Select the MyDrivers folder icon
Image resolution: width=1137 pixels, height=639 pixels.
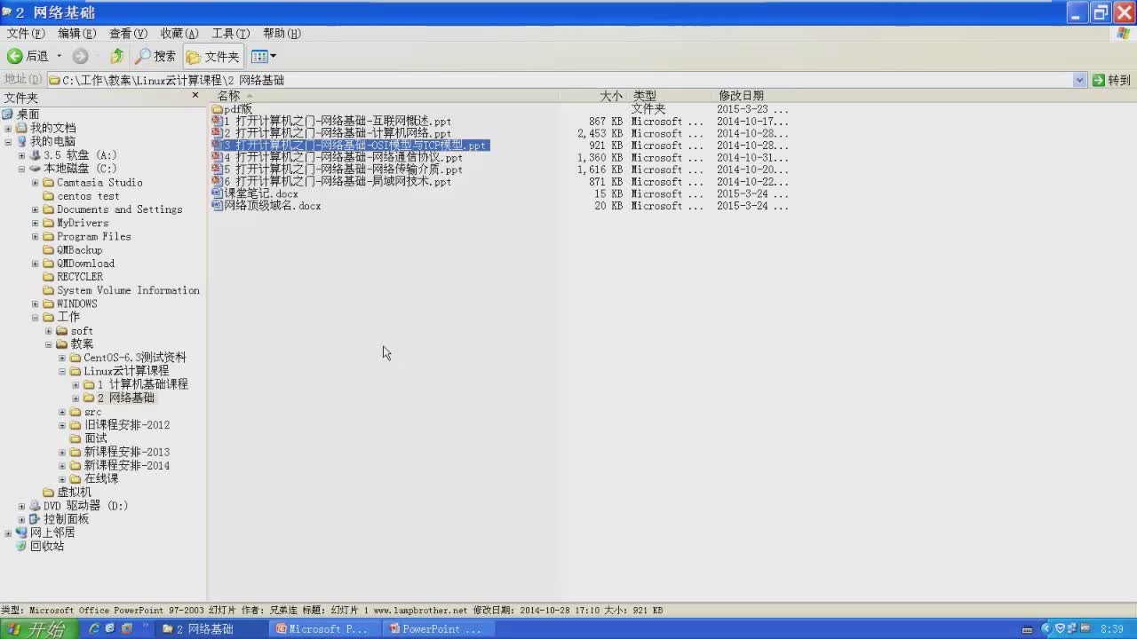coord(49,223)
